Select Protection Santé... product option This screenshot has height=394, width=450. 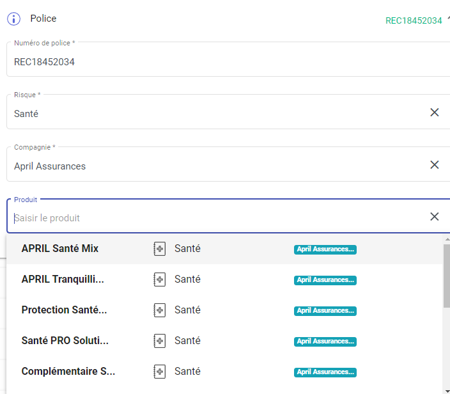224,310
